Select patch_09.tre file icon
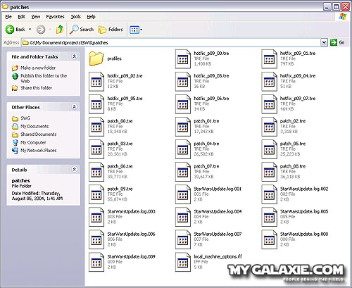This screenshot has height=288, width=352. tap(96, 194)
